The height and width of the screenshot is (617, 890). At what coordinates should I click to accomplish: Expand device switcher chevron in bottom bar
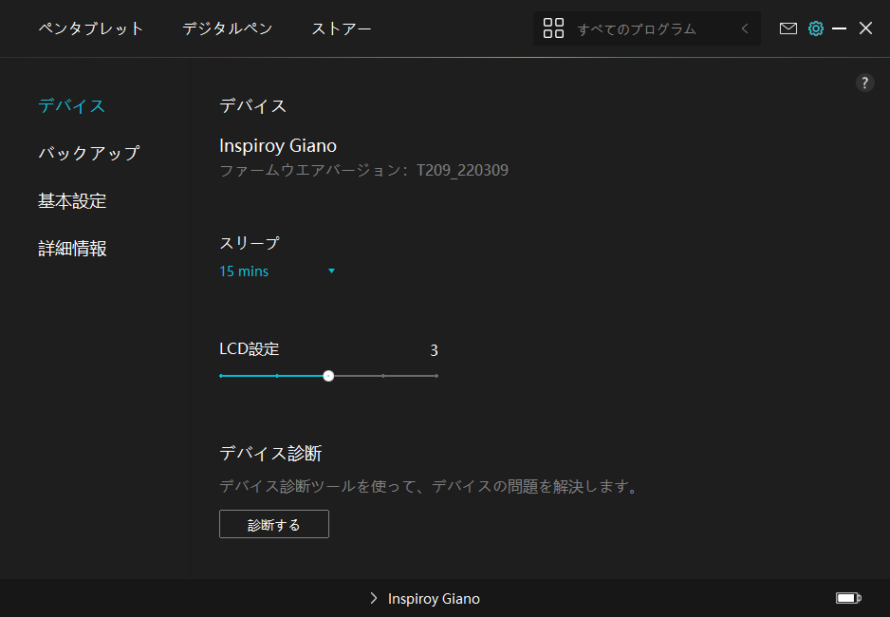[x=374, y=598]
